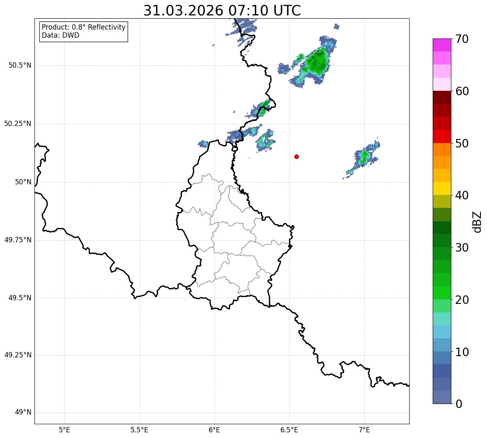Click the colorbar '0' tick label
487x438 pixels.
pos(458,404)
